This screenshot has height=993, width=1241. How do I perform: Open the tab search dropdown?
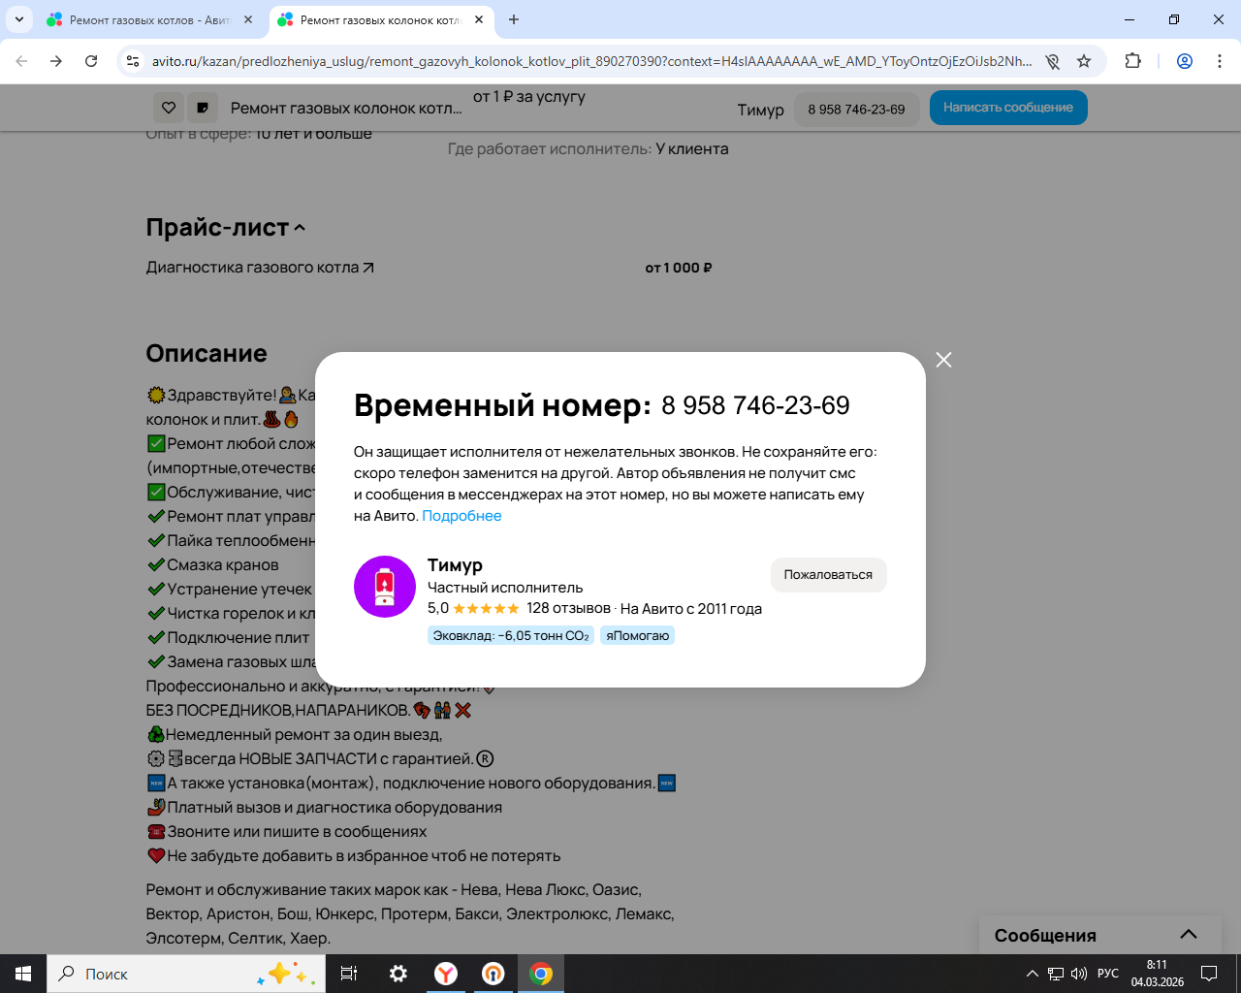(19, 19)
